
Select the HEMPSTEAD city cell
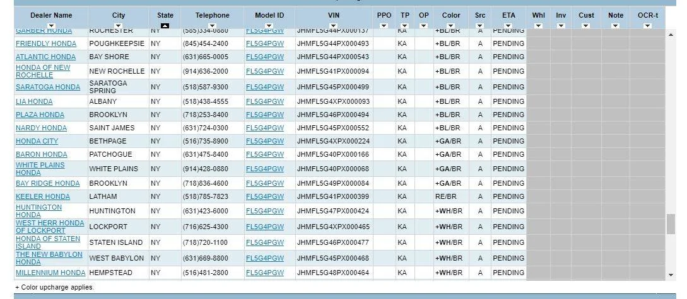coord(119,273)
